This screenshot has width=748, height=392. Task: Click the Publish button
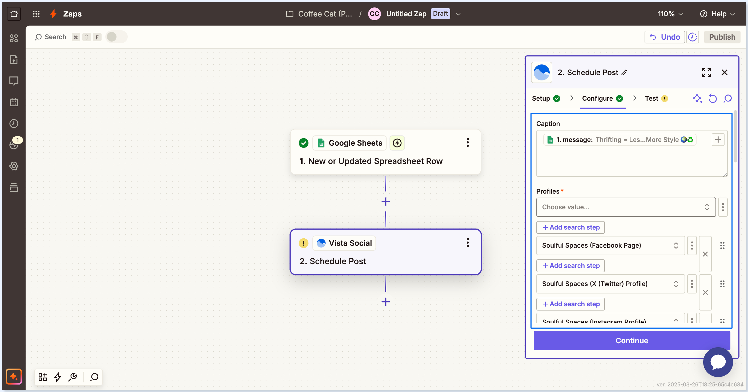(722, 37)
